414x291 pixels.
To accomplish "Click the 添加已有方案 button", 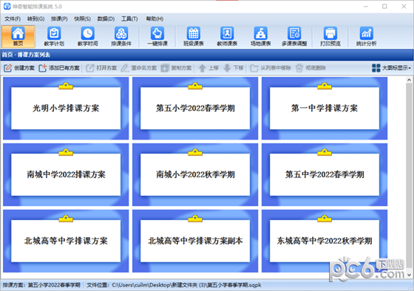I will point(59,68).
